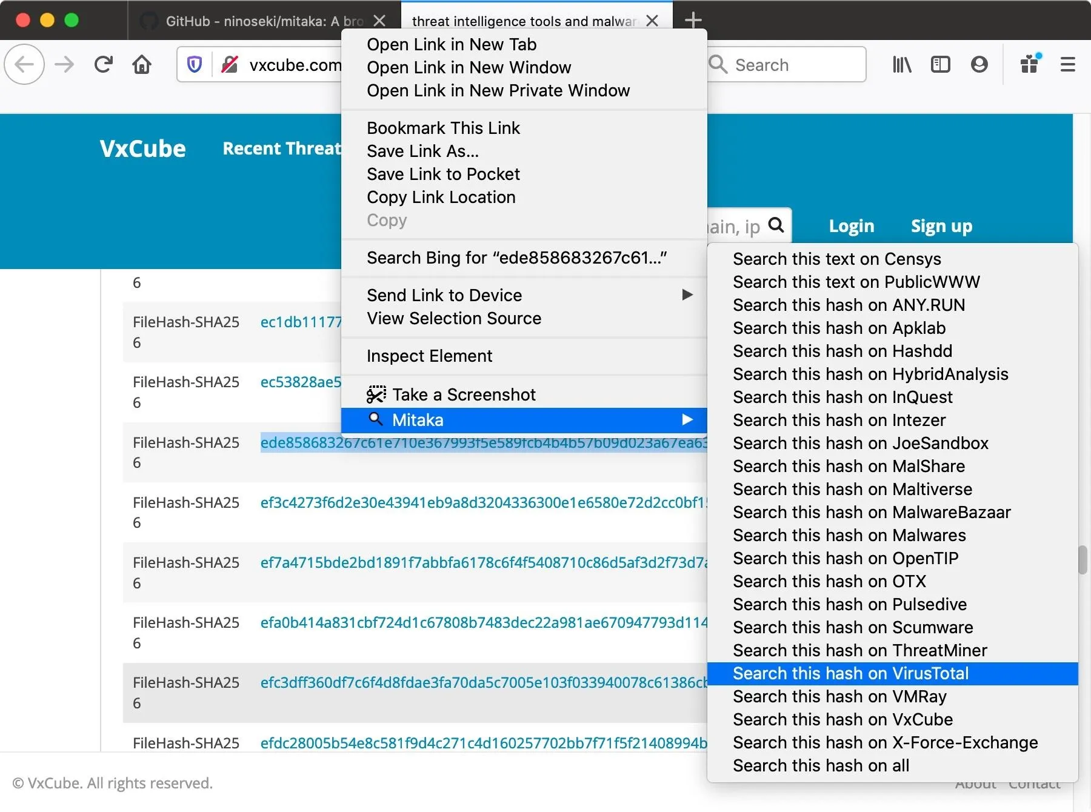Screen dimensions: 1091x812
Task: Select Copy Link Location
Action: click(x=441, y=197)
